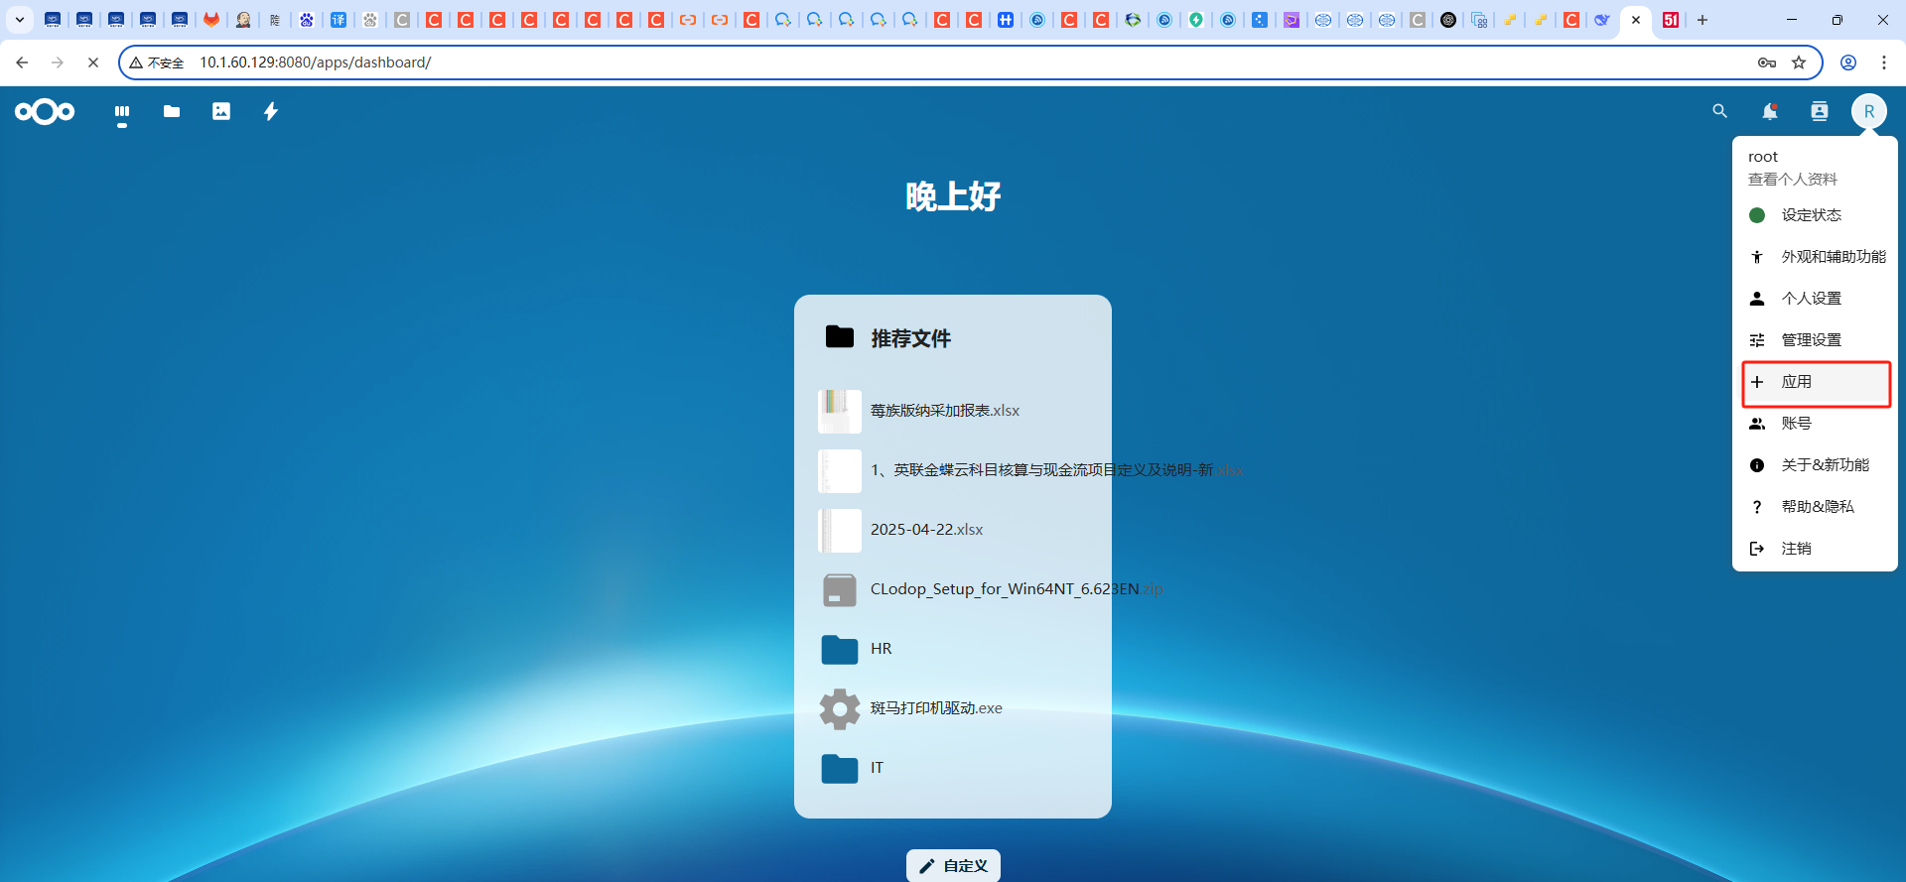Open saved passwords key icon
This screenshot has height=882, width=1906.
(x=1767, y=63)
